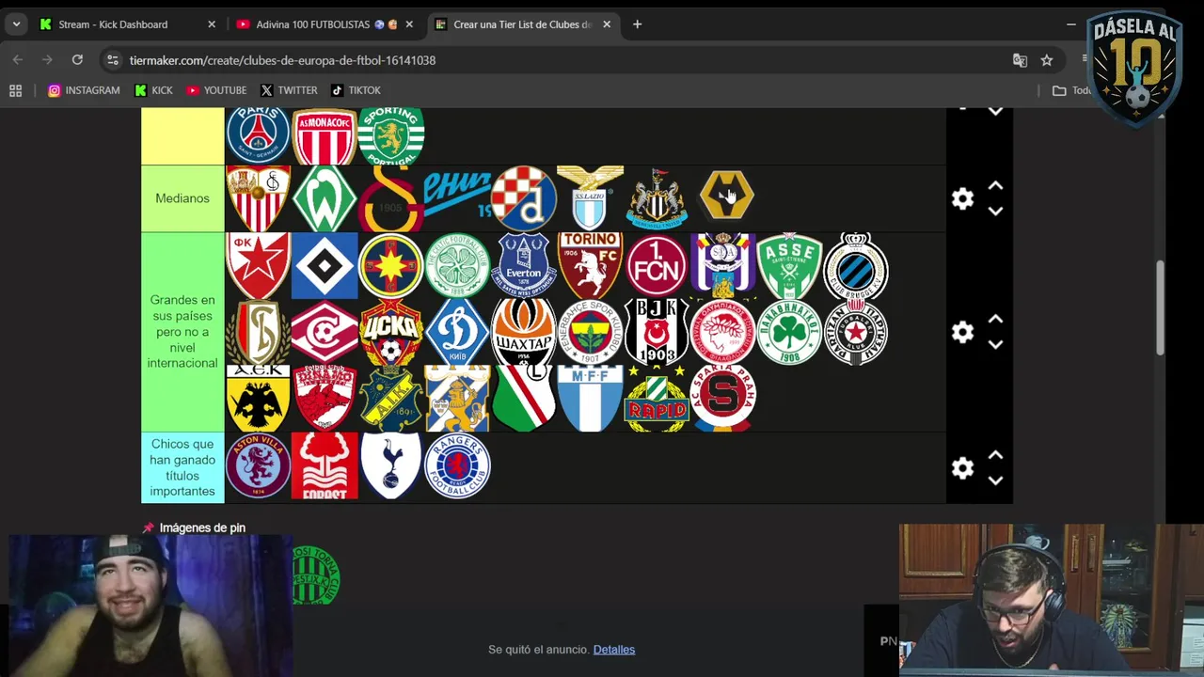This screenshot has width=1204, height=677.
Task: Reload the page
Action: pos(77,60)
